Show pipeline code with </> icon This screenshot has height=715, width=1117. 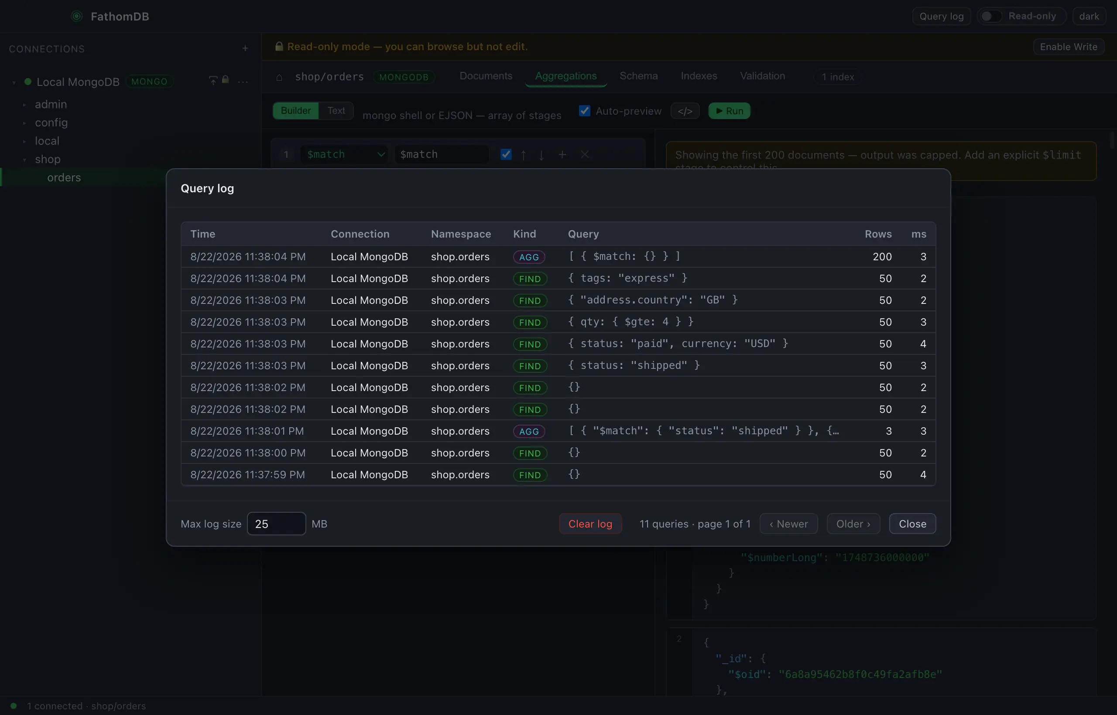tap(685, 111)
